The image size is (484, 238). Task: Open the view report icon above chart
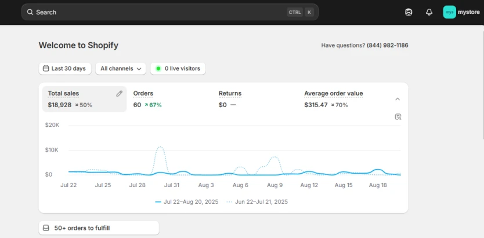pos(398,117)
